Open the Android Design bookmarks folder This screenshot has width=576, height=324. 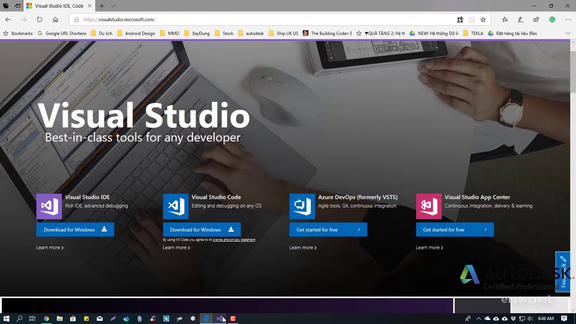[136, 33]
